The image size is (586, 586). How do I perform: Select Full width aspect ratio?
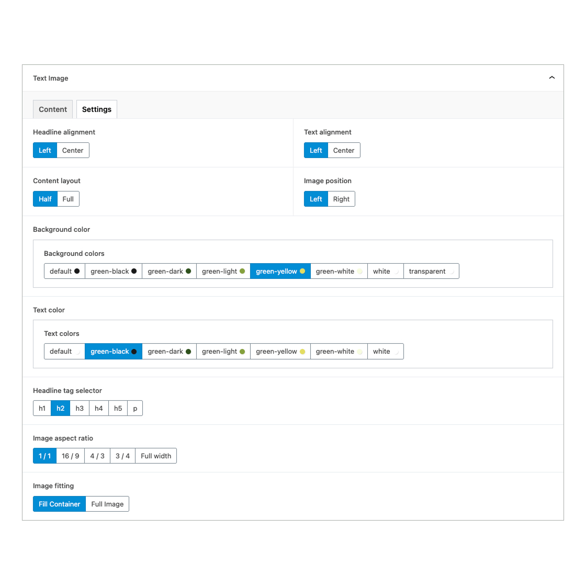tap(156, 456)
